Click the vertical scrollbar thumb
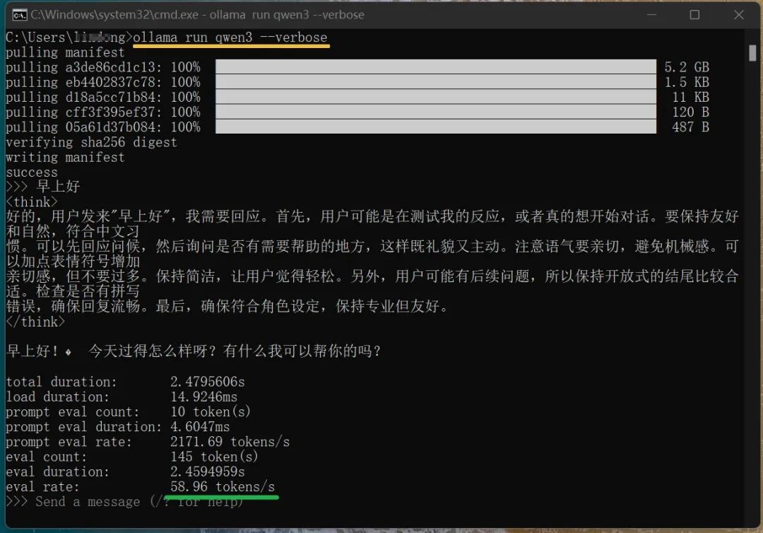 752,53
